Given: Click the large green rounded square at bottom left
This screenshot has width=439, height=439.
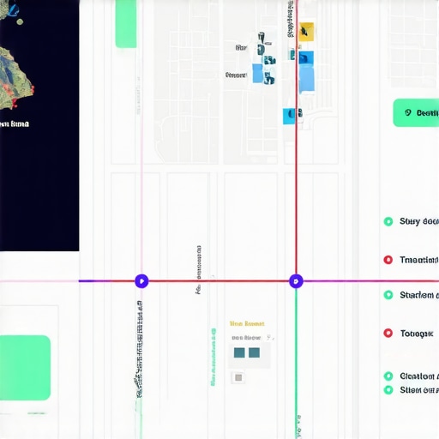Looking at the screenshot, I should pyautogui.click(x=25, y=368).
